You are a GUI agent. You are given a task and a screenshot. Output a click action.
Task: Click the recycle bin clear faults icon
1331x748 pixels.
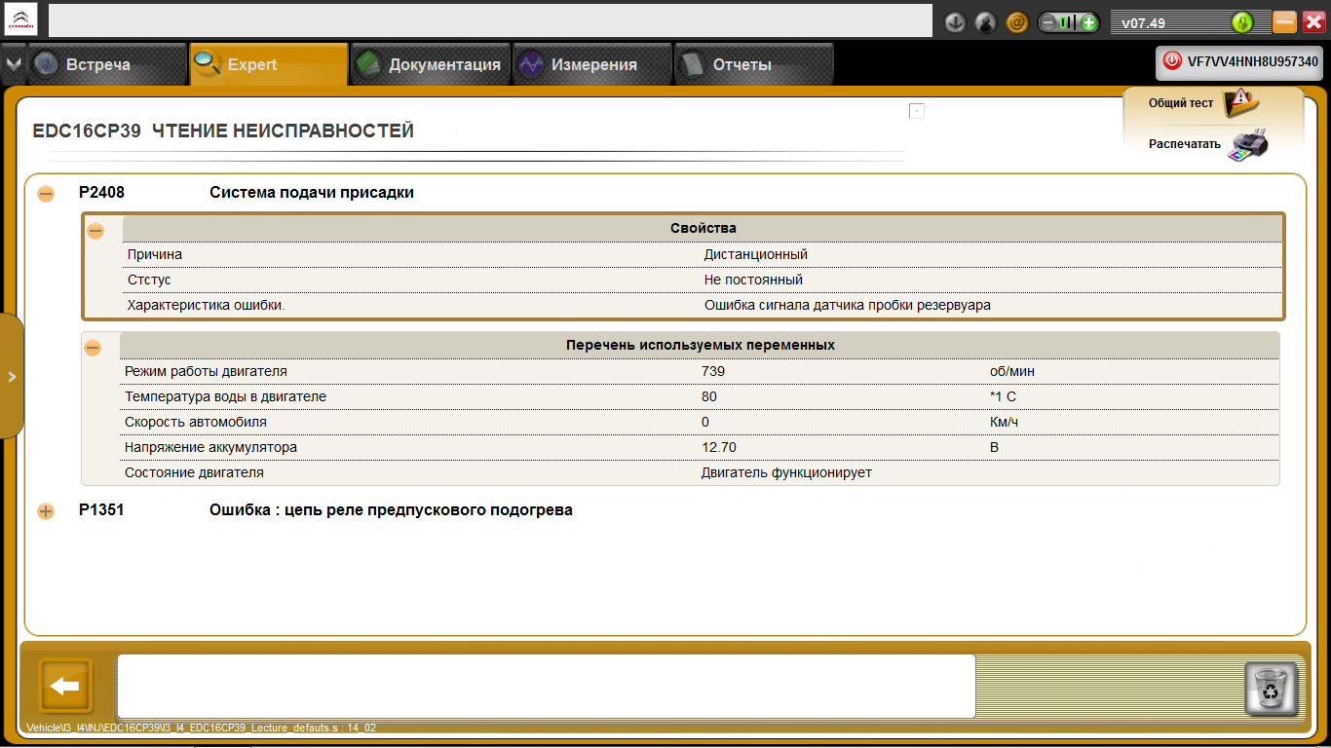click(1272, 690)
